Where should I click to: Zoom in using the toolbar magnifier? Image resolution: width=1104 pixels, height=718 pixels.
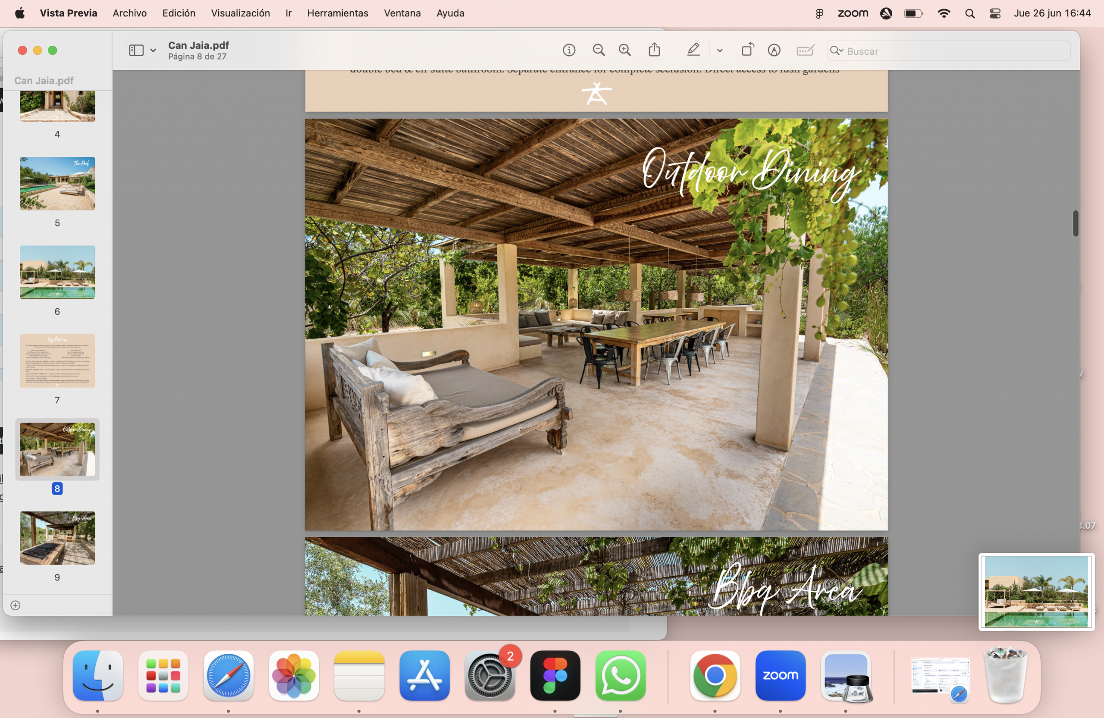625,50
